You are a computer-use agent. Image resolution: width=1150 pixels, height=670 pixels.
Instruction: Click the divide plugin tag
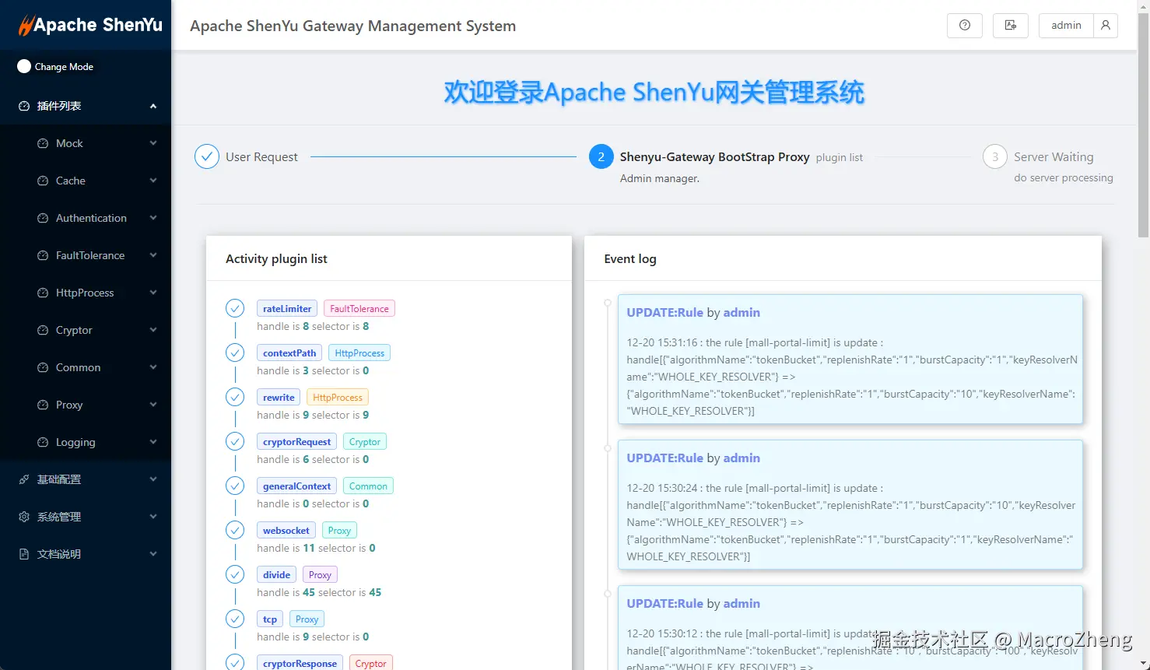point(276,574)
